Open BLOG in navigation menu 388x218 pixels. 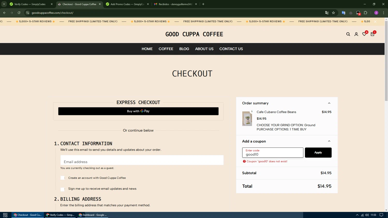[184, 49]
